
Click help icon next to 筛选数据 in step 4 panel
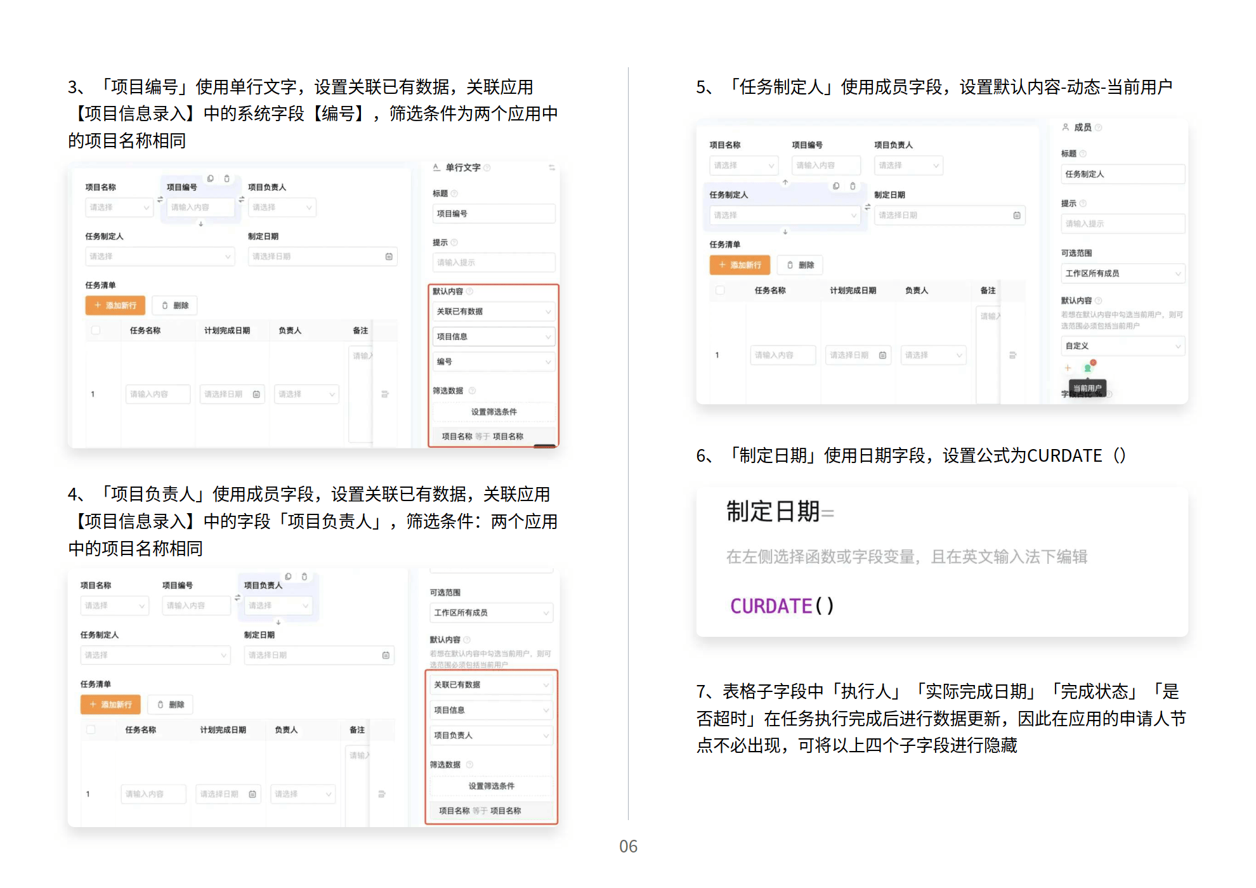[x=470, y=765]
